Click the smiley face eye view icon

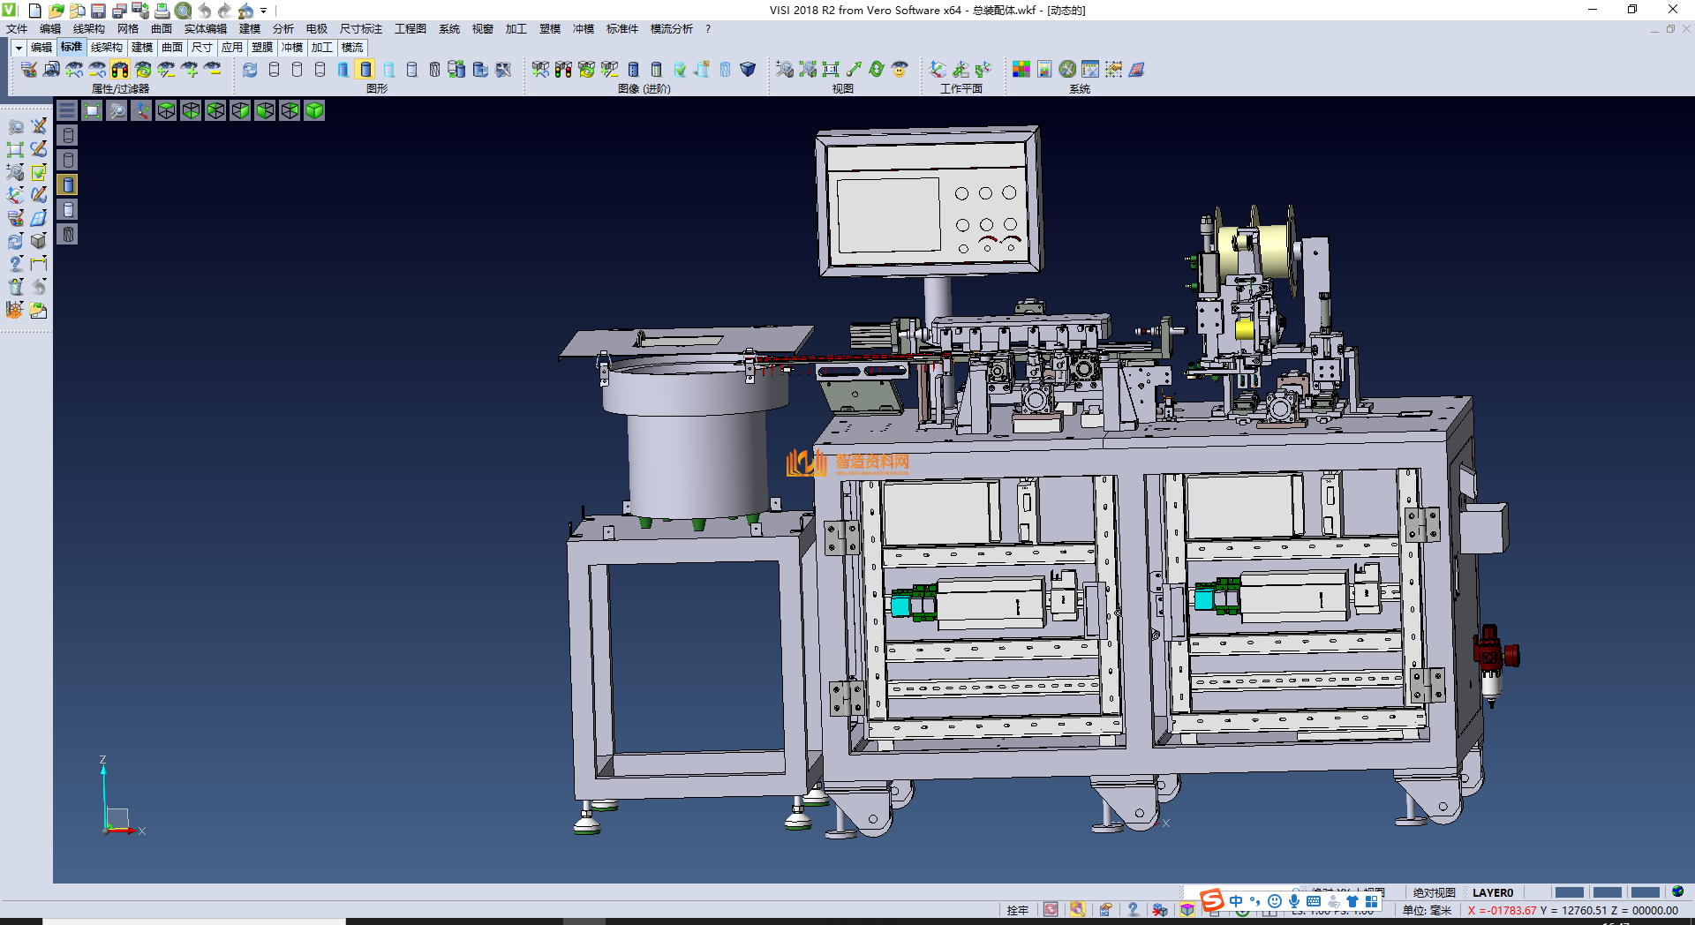pyautogui.click(x=900, y=70)
